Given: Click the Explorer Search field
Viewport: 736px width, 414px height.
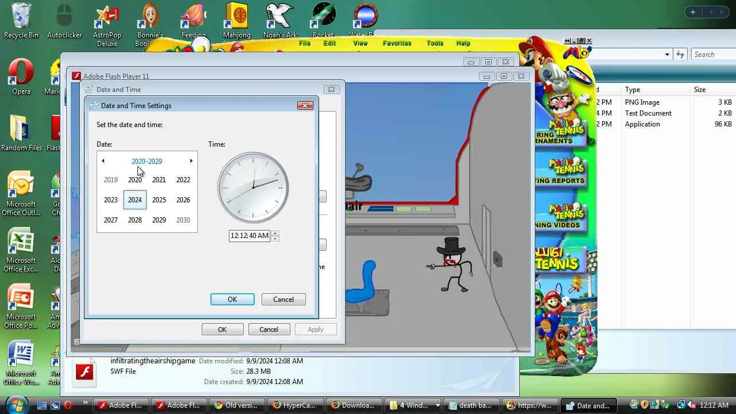Looking at the screenshot, I should (x=713, y=55).
